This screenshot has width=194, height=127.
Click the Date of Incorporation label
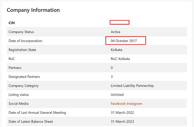pyautogui.click(x=25, y=41)
